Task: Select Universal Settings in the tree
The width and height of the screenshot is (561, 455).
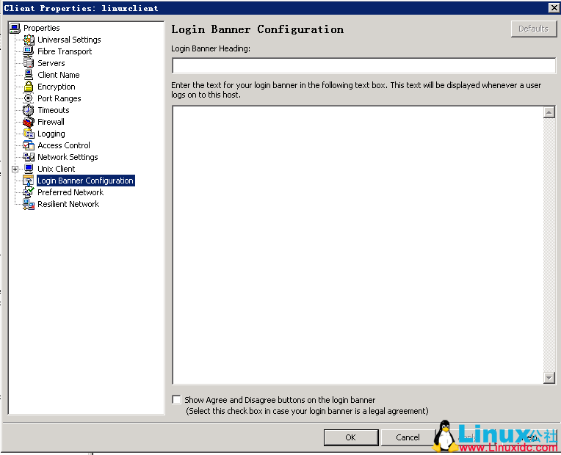Action: (69, 40)
